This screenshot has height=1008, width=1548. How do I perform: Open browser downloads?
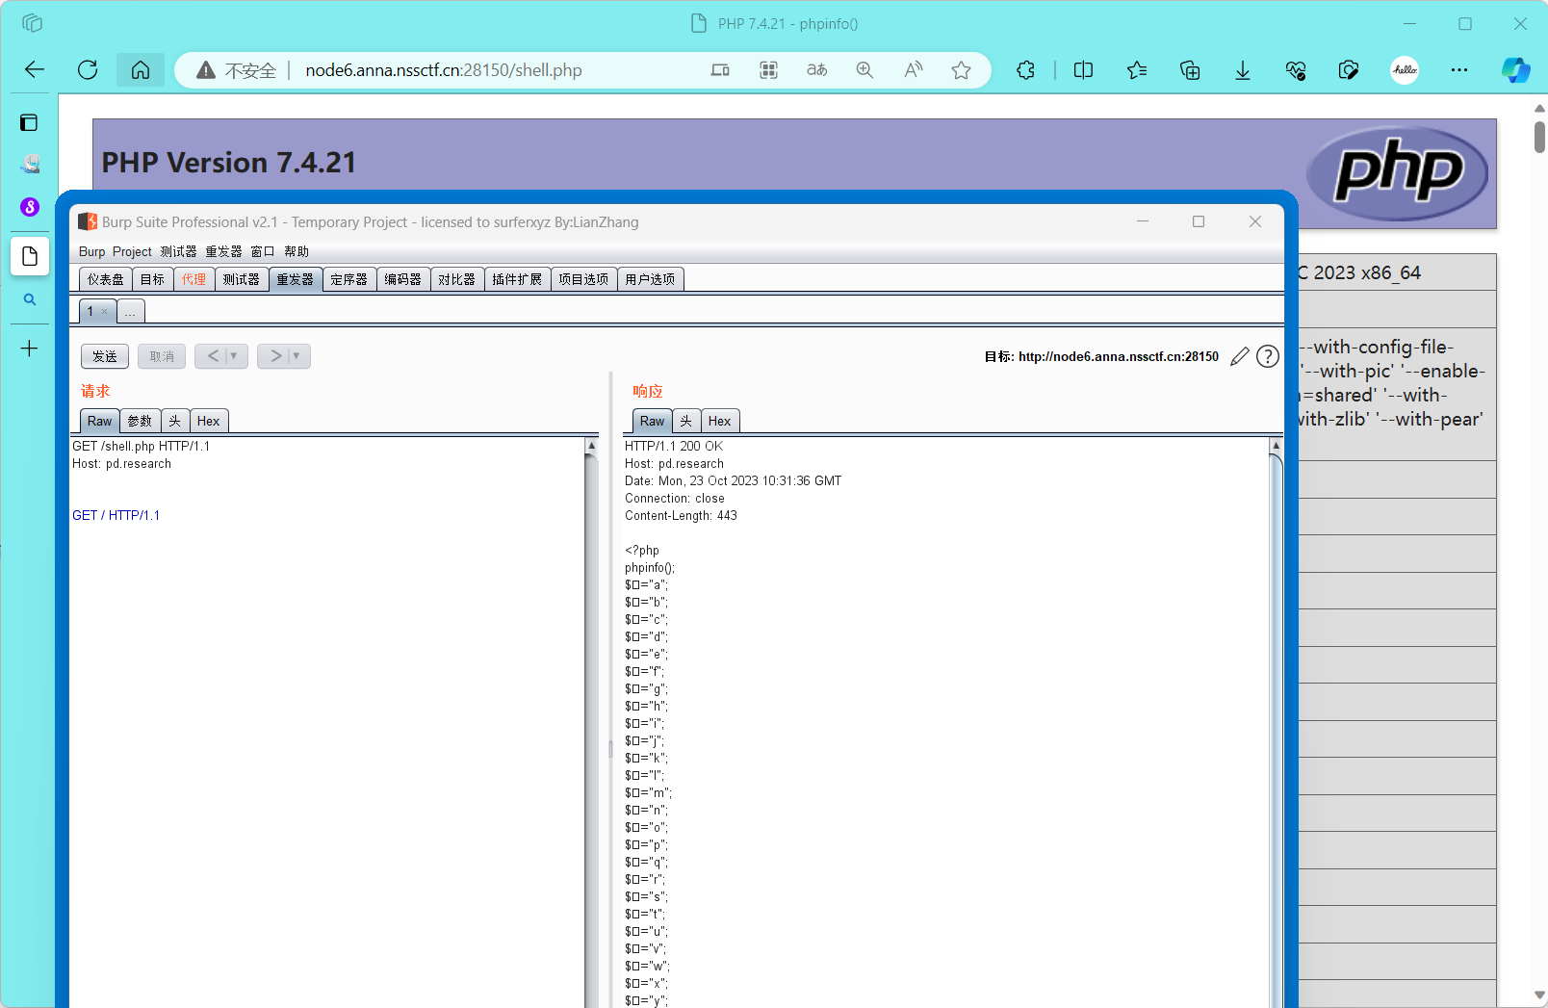pyautogui.click(x=1243, y=69)
